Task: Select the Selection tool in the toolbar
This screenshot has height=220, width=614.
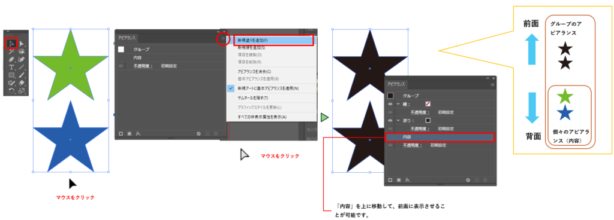Action: (11, 43)
